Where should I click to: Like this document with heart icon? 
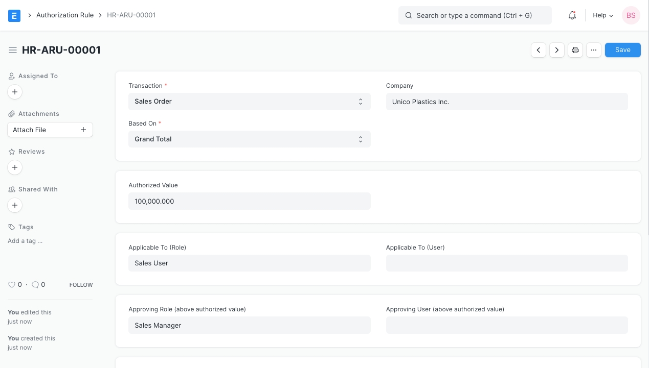pyautogui.click(x=12, y=285)
